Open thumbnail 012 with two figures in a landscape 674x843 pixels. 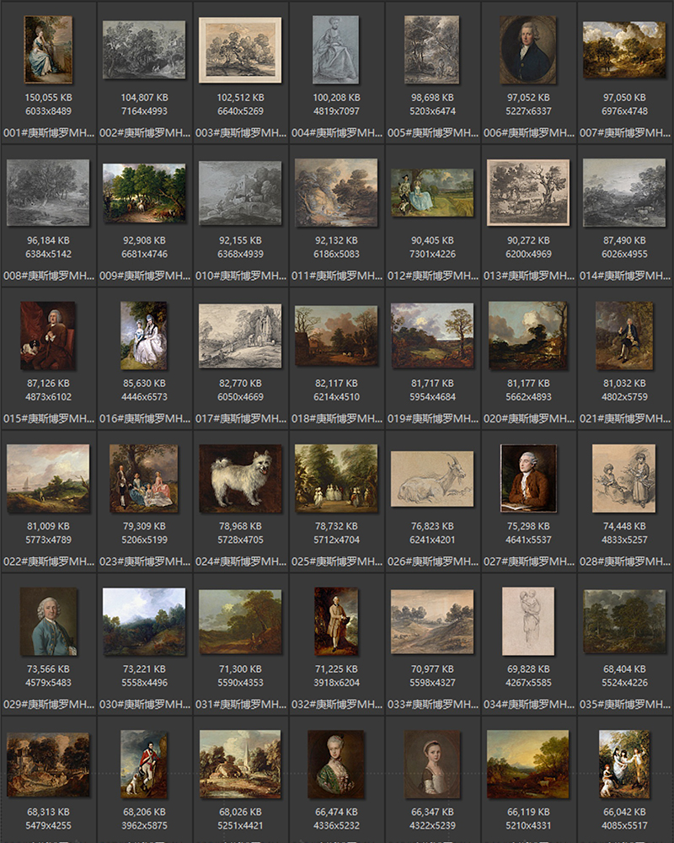pos(432,191)
